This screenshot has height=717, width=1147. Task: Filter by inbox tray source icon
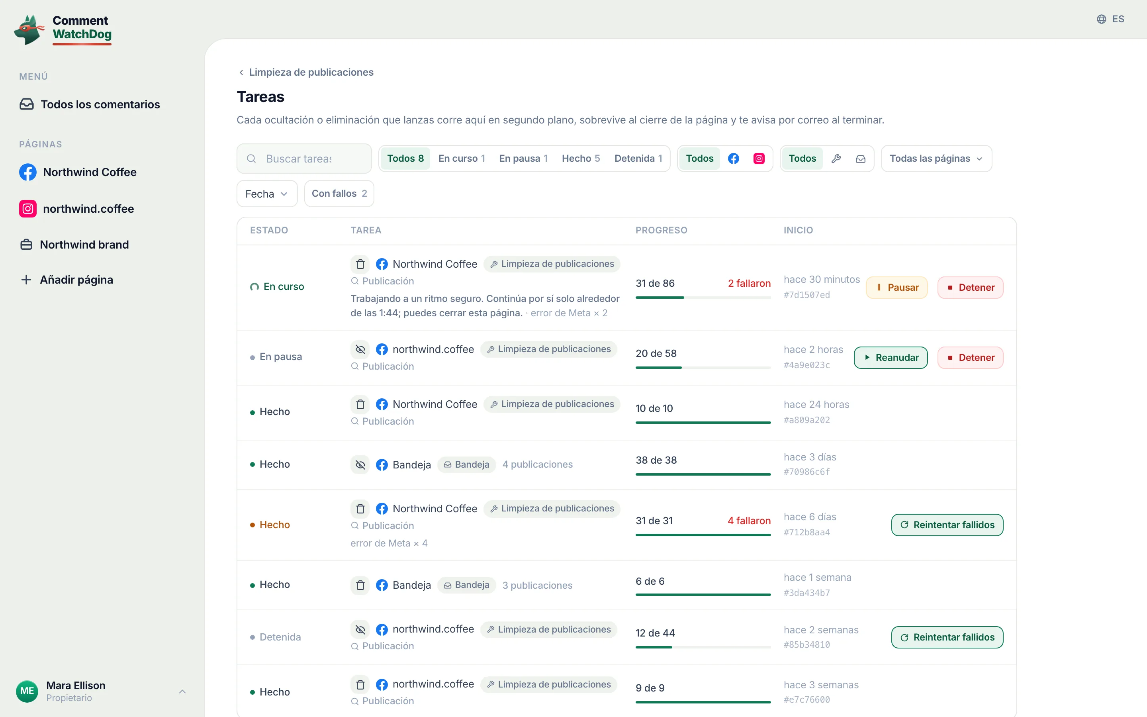click(x=861, y=159)
